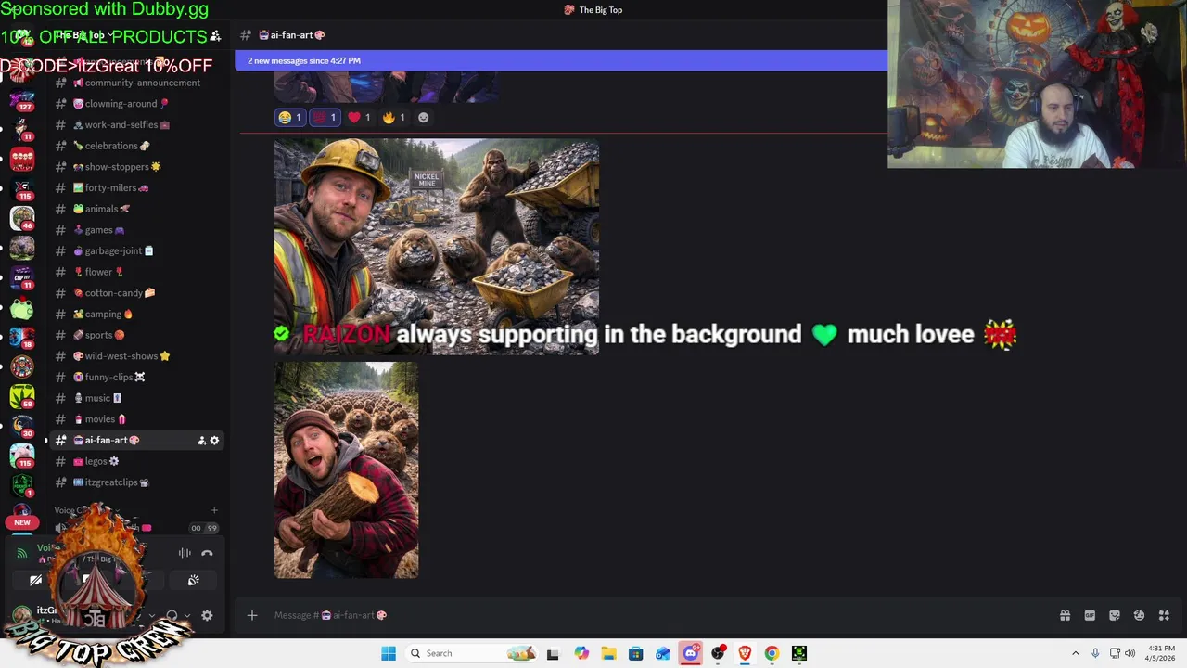Open the GIF picker
Viewport: 1187px width, 668px height.
pos(1090,615)
